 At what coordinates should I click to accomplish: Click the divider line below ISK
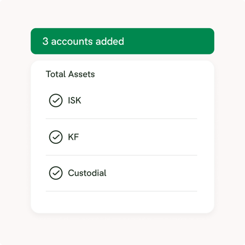click(121, 119)
